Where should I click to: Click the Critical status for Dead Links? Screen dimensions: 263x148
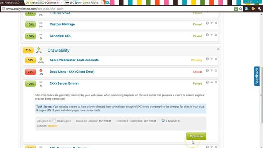(x=197, y=72)
